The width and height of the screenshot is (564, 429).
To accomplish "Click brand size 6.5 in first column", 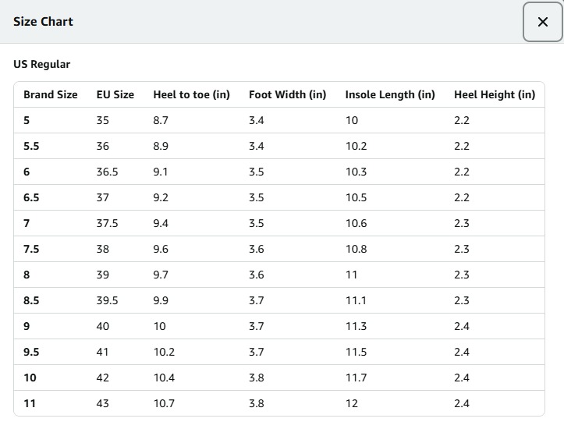I will (x=31, y=197).
